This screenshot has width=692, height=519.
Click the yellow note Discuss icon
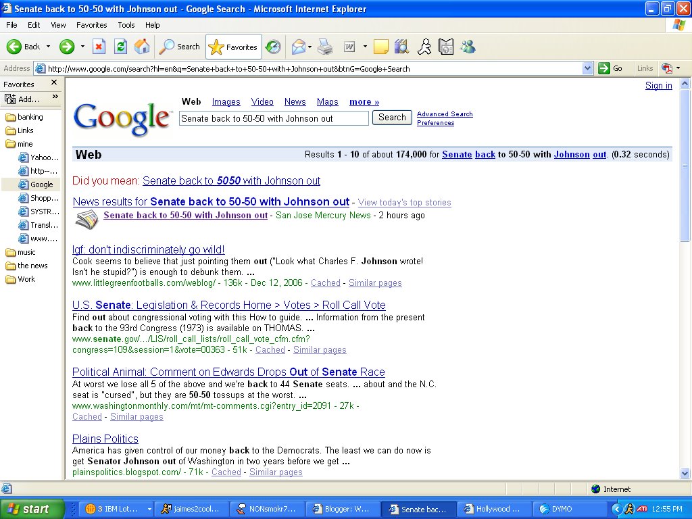point(381,47)
